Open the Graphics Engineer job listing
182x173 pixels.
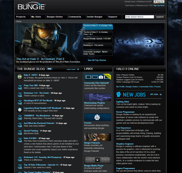point(125,144)
